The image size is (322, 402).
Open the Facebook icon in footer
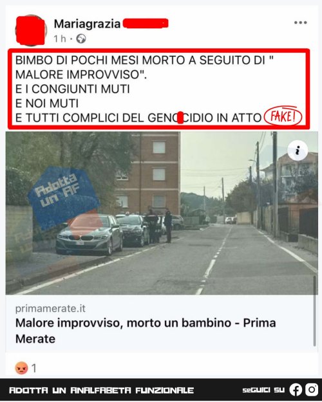(x=296, y=390)
